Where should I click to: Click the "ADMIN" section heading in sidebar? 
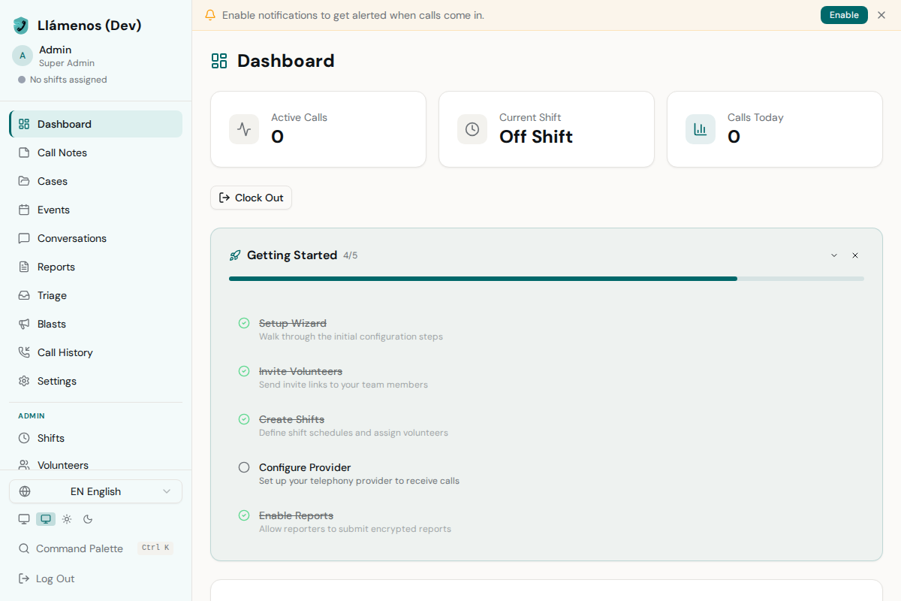pyautogui.click(x=32, y=415)
